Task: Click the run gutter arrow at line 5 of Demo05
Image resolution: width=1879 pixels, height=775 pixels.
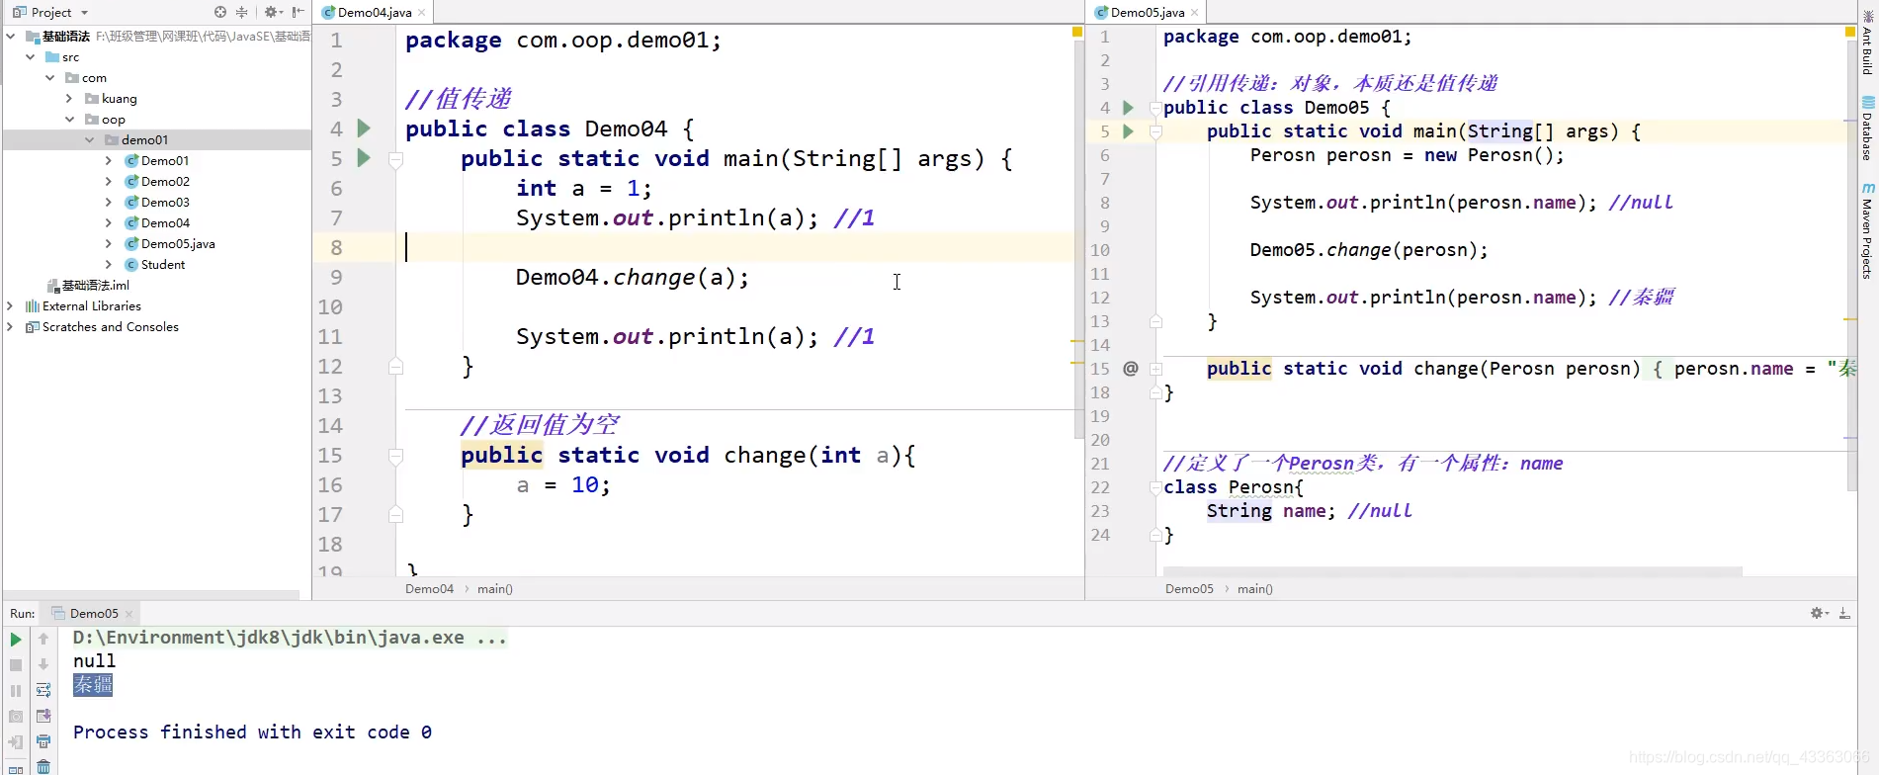Action: (x=1128, y=131)
